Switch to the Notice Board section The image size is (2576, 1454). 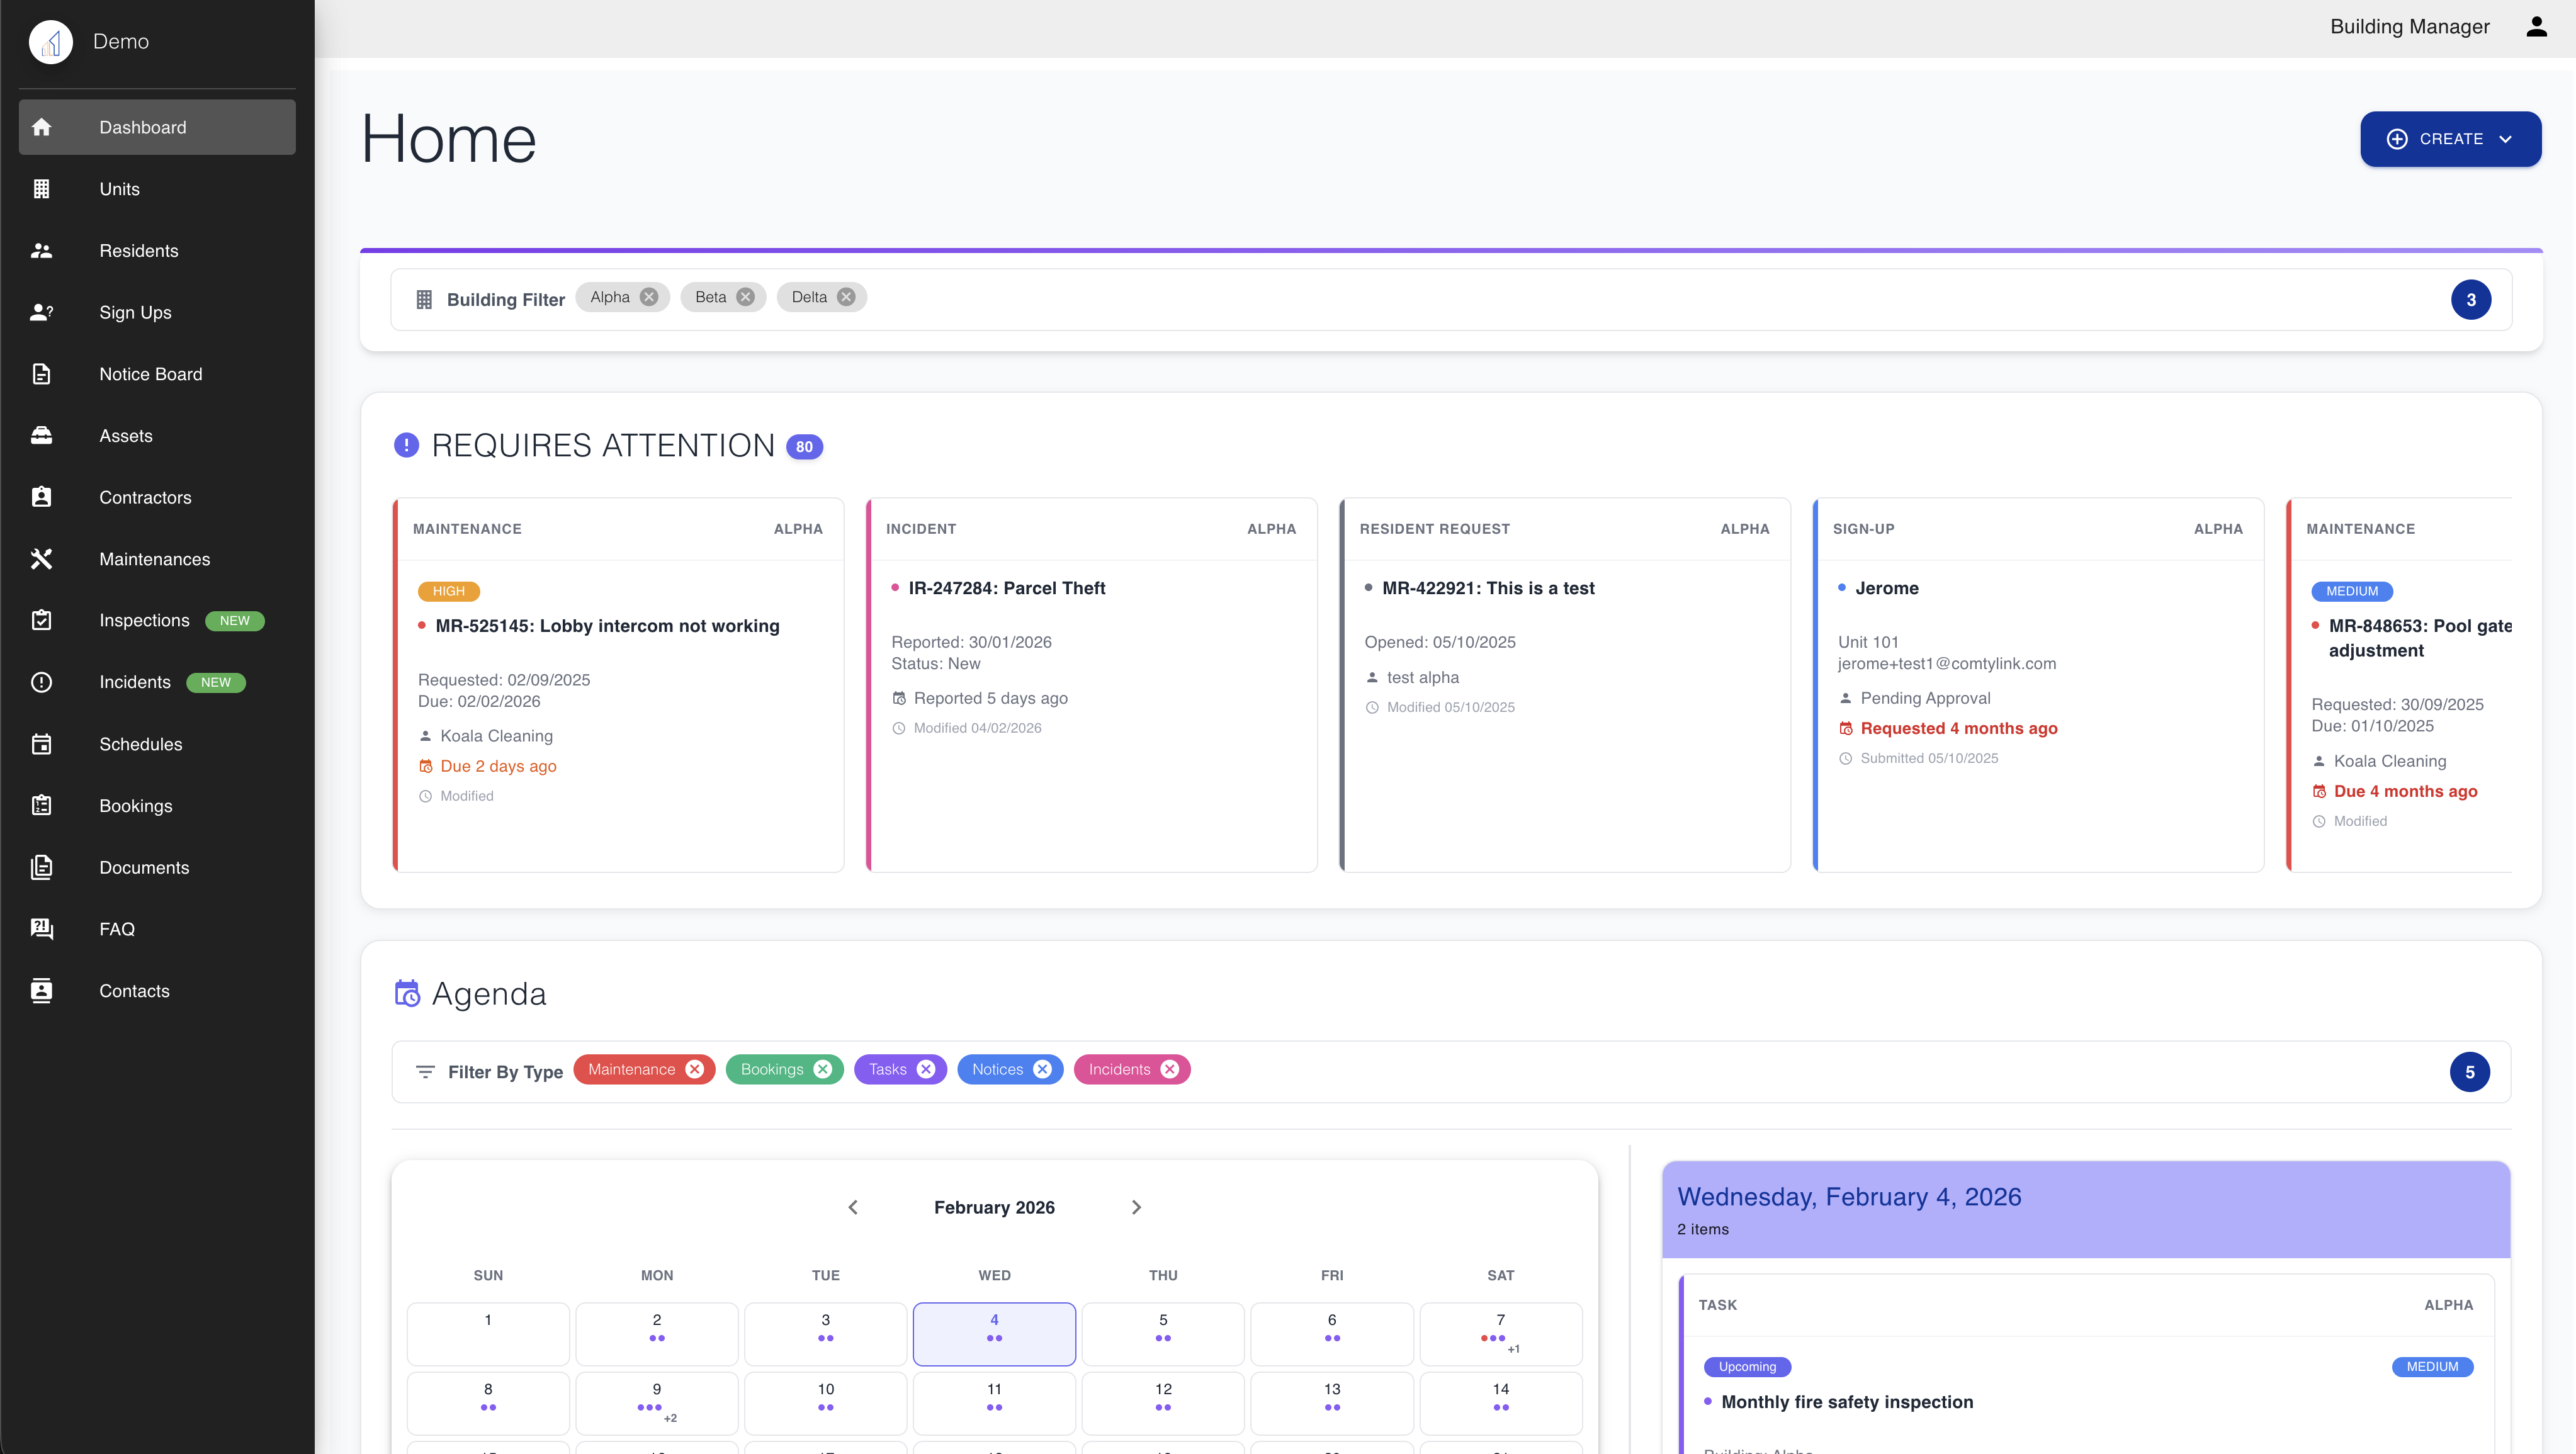pos(150,374)
